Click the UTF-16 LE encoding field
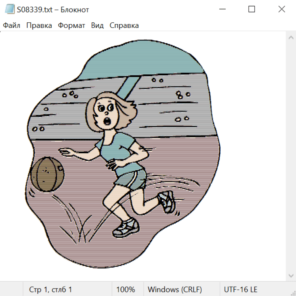 tap(240, 290)
